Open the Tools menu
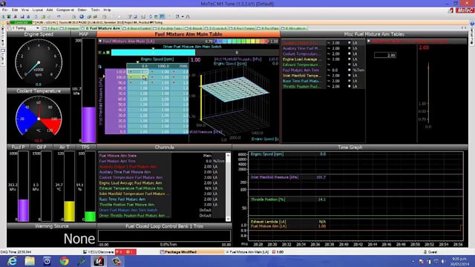The height and width of the screenshot is (267, 475). pos(95,10)
